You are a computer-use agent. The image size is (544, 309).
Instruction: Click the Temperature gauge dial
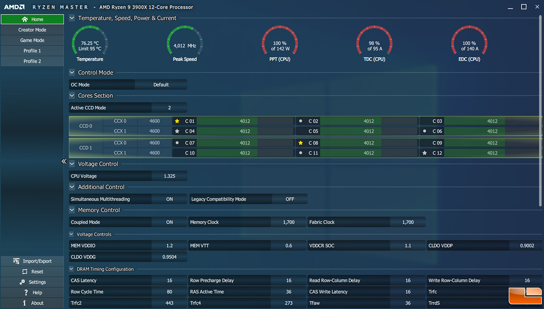pos(90,40)
